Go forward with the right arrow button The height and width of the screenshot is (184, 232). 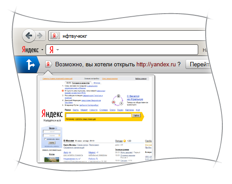[40, 36]
